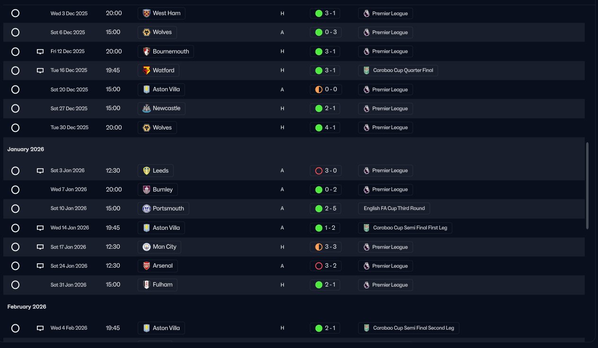
Task: Click the Portsmouth club badge
Action: 146,209
